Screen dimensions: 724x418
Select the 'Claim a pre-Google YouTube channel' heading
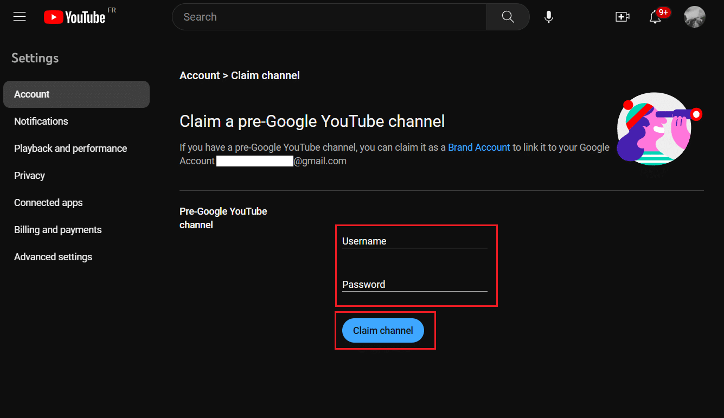pyautogui.click(x=312, y=121)
